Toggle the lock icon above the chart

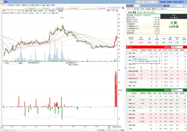click(x=123, y=8)
